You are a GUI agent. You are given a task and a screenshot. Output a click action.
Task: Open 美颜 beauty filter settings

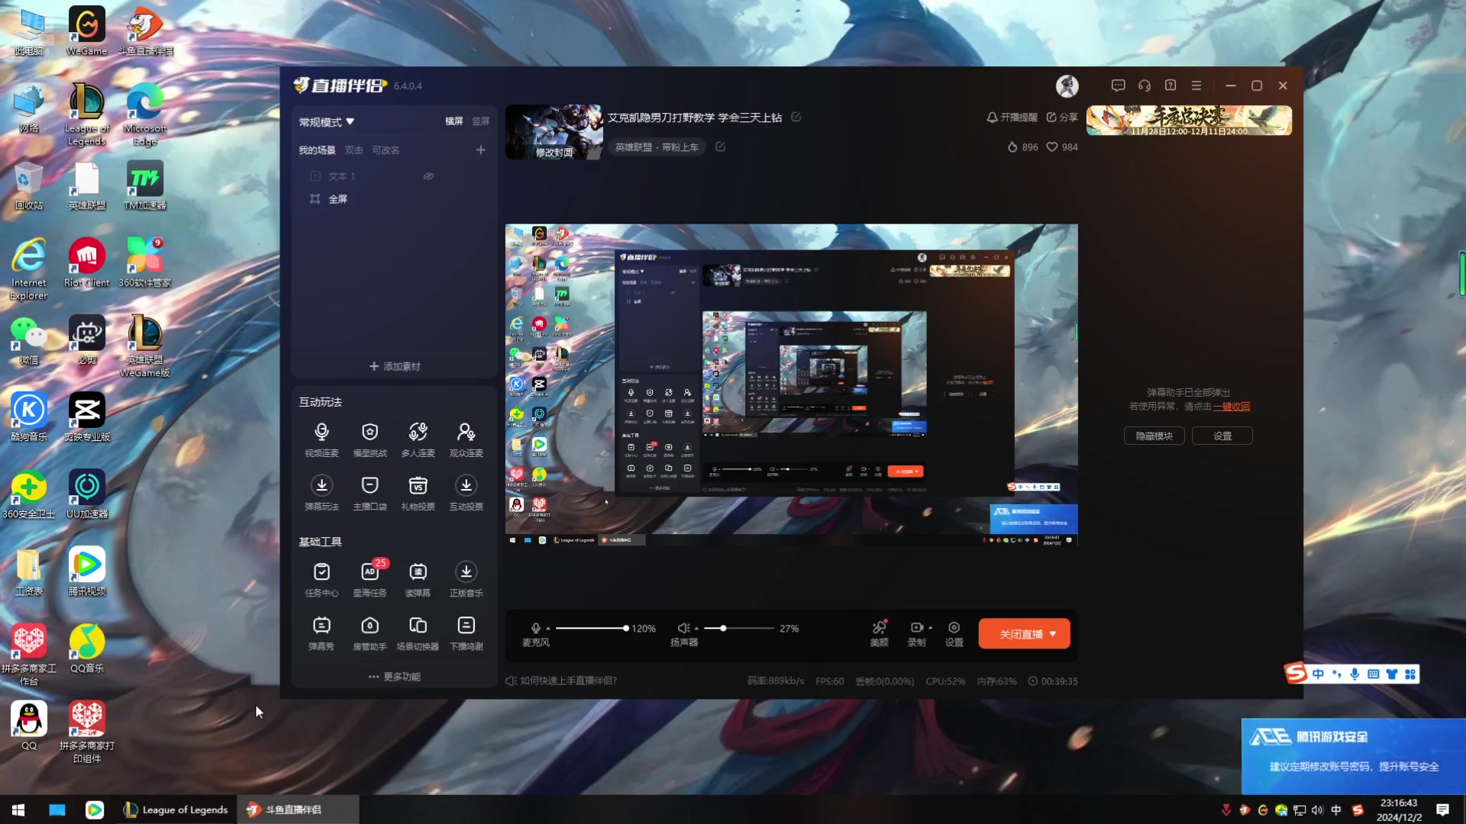pyautogui.click(x=879, y=632)
